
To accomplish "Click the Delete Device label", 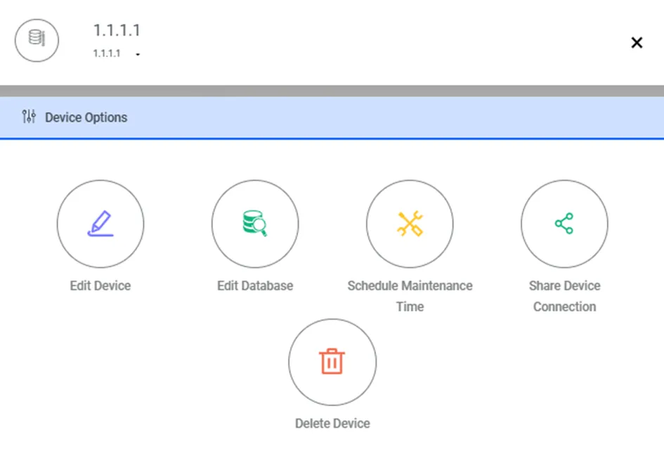I will (x=332, y=424).
